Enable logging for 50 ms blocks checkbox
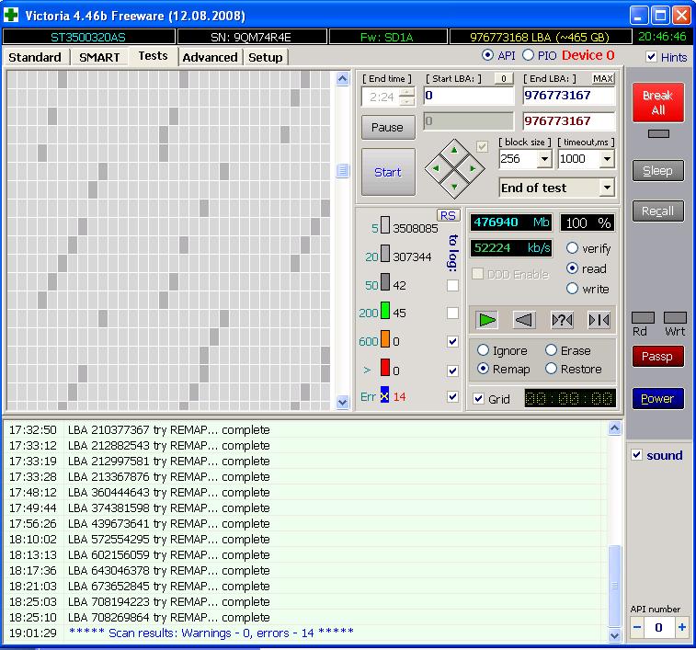Image resolution: width=696 pixels, height=650 pixels. point(452,286)
